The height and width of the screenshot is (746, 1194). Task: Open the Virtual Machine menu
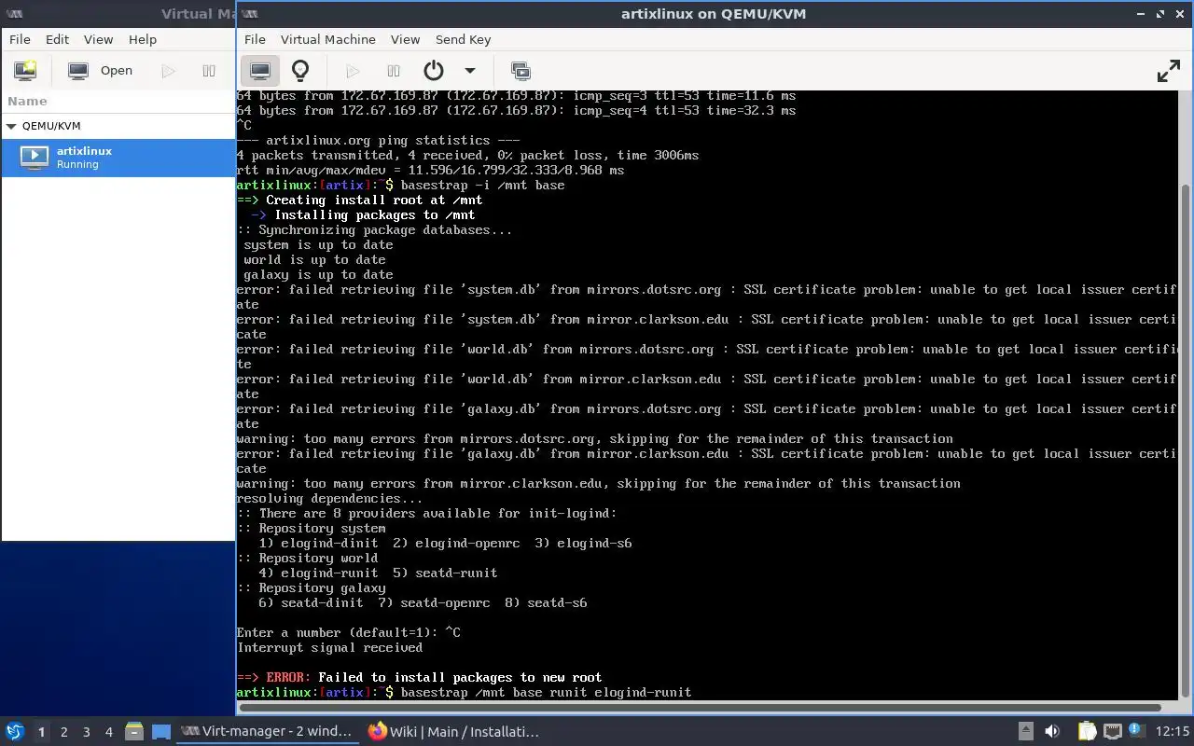[x=327, y=39]
